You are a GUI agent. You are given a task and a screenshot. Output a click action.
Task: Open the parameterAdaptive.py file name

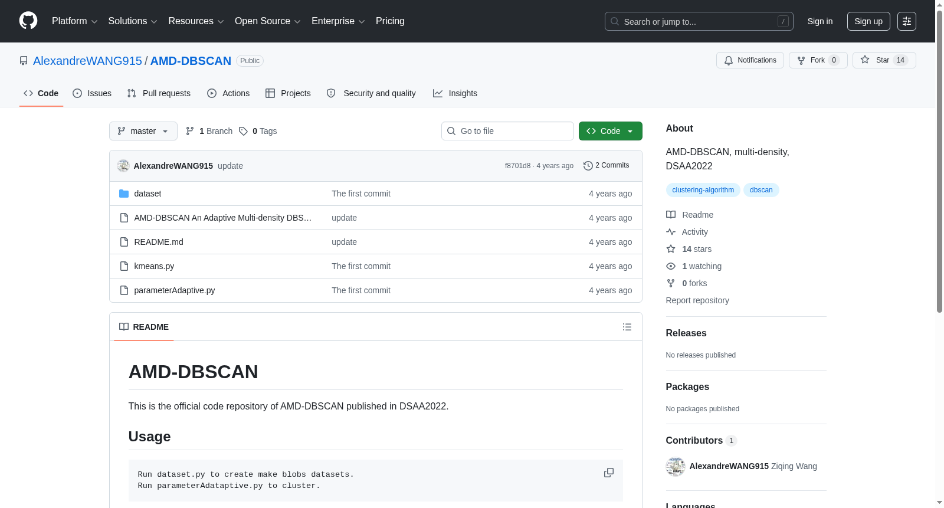coord(175,290)
